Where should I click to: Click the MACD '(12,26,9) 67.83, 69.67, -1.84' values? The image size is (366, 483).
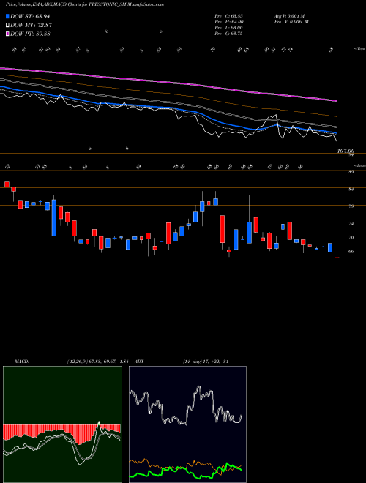97,362
